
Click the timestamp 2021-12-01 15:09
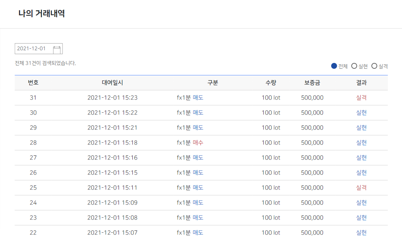112,203
